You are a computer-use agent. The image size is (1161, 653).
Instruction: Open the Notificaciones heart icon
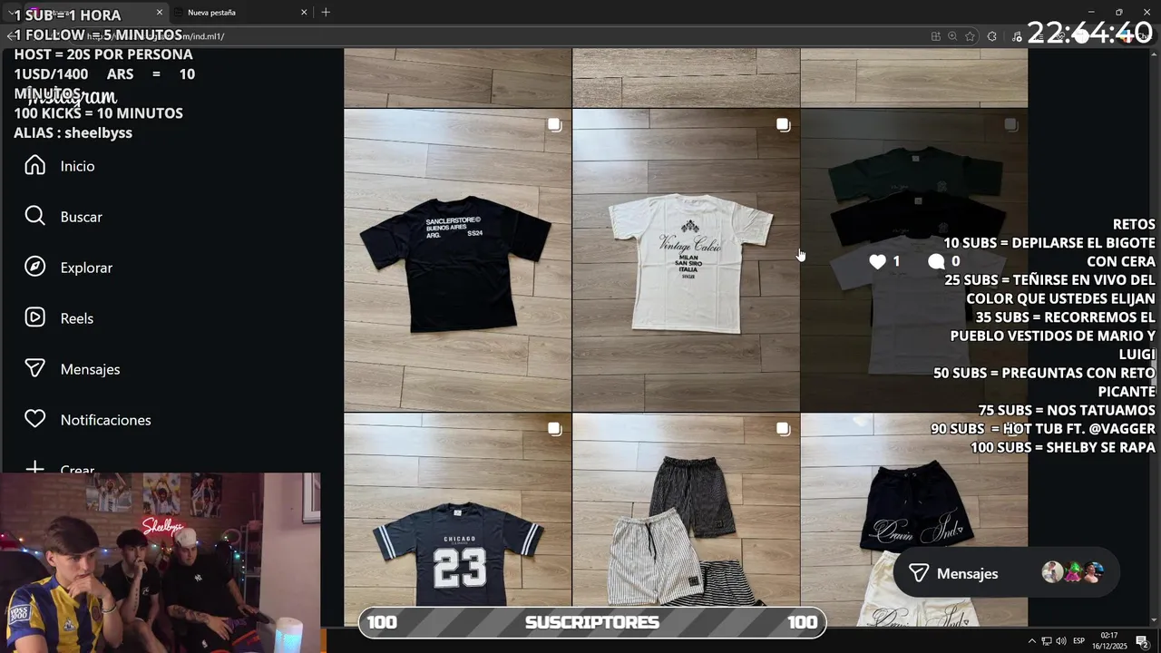point(34,420)
